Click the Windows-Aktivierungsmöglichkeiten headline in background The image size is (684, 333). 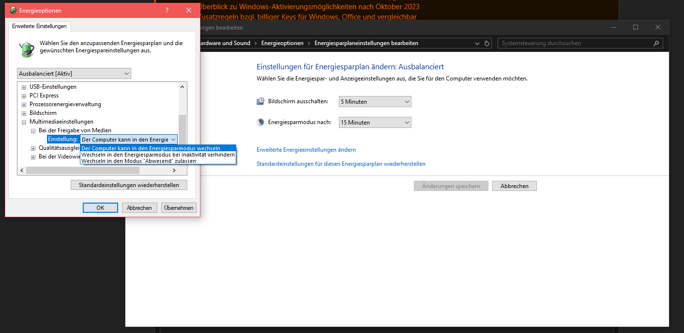309,7
